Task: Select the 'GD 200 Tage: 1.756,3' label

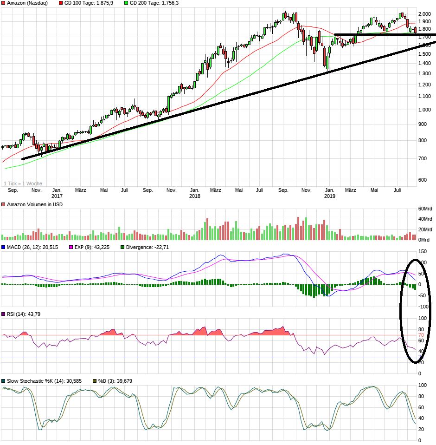Action: click(x=154, y=3)
